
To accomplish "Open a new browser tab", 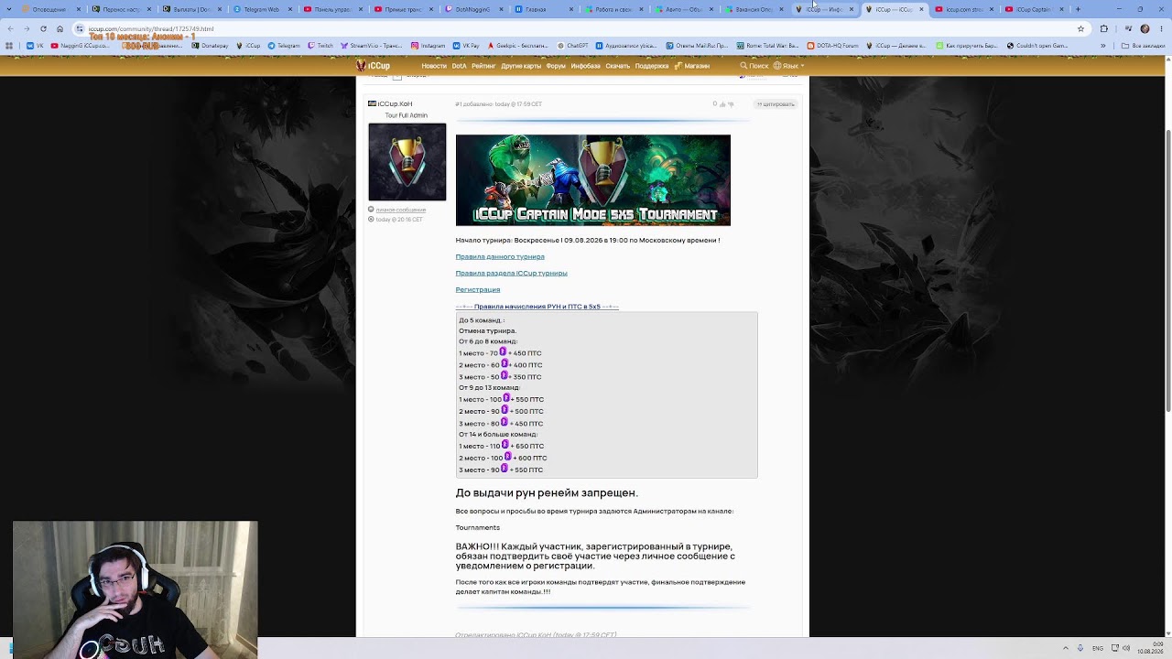I will (1078, 9).
